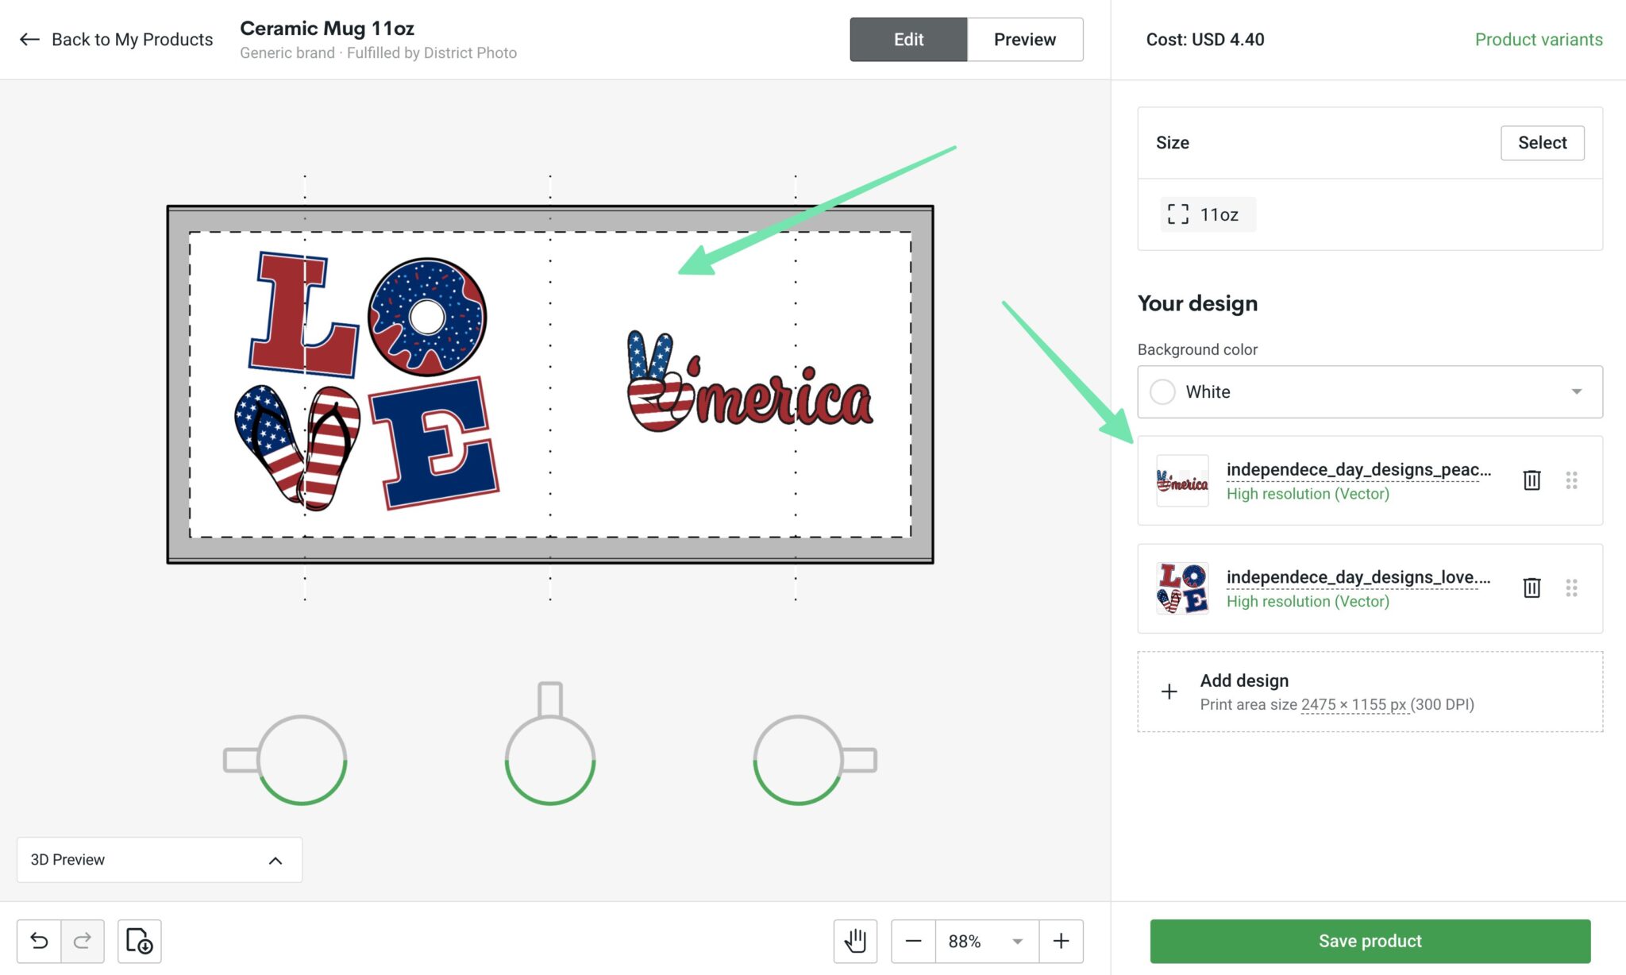Switch to the Edit tab
Screen dimensions: 1626x975
(x=907, y=39)
